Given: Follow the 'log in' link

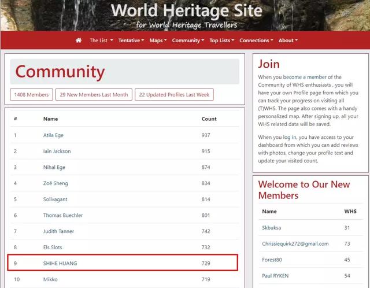Looking at the screenshot, I should coord(290,137).
